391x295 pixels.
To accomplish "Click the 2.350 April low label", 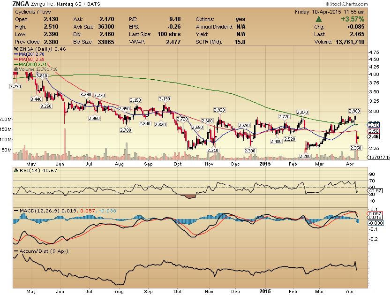I will tap(355, 148).
